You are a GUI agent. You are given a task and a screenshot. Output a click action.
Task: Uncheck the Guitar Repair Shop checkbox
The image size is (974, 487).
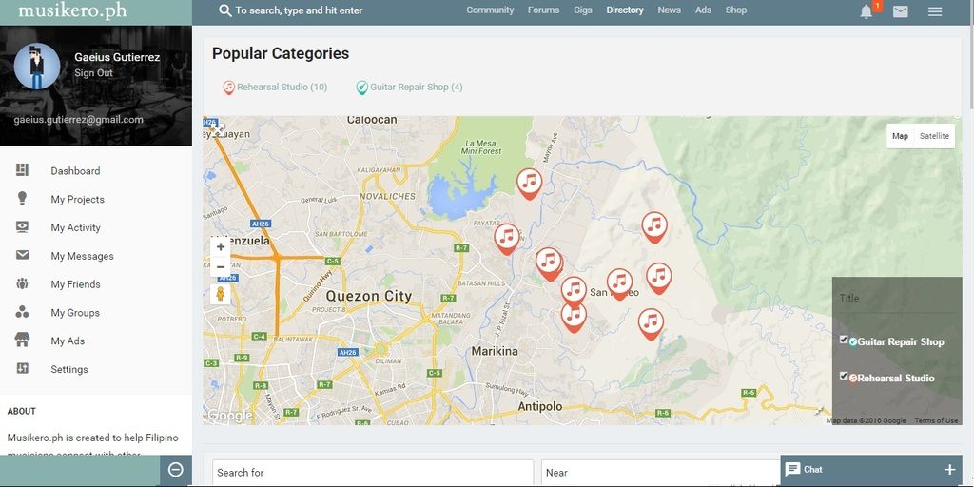click(x=844, y=340)
